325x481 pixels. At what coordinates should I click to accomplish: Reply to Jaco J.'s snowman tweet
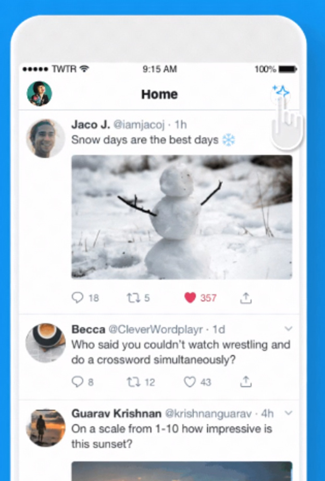77,298
